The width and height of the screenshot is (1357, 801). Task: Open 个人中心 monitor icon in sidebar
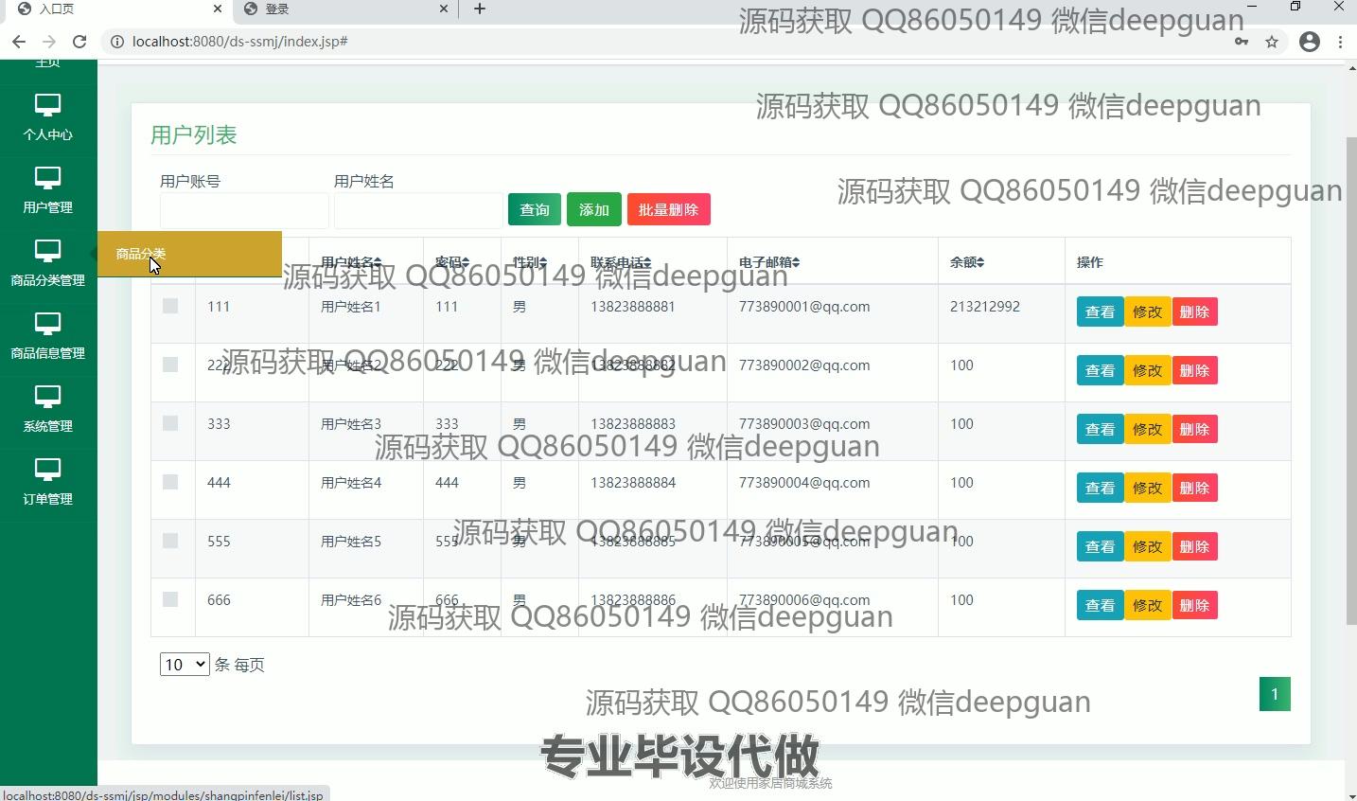(x=47, y=105)
